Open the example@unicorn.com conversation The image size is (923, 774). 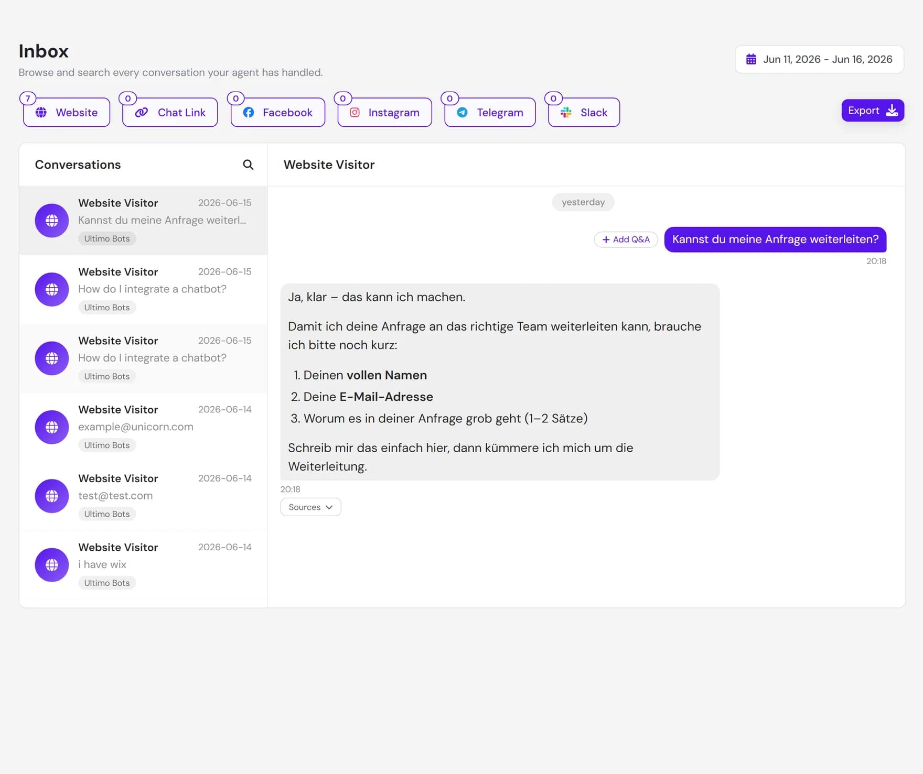tap(143, 427)
